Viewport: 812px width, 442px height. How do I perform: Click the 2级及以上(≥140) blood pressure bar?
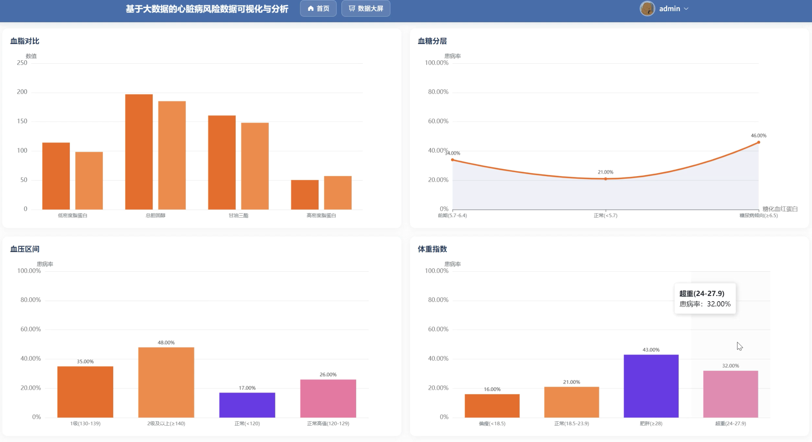point(166,382)
